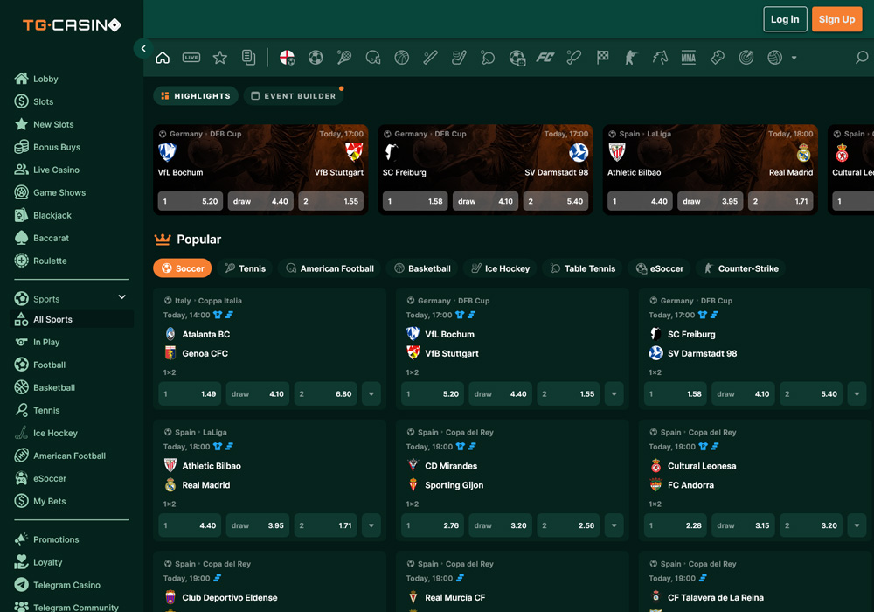
Task: Open favorites via the star icon
Action: click(220, 58)
